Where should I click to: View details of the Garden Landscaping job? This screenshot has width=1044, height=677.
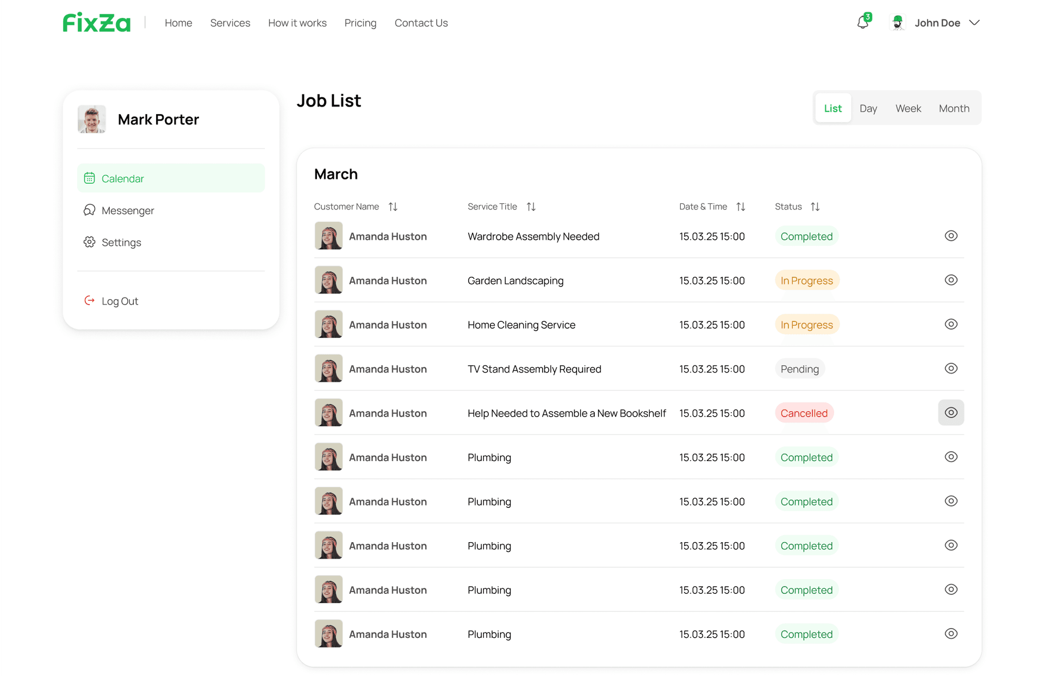pyautogui.click(x=951, y=280)
